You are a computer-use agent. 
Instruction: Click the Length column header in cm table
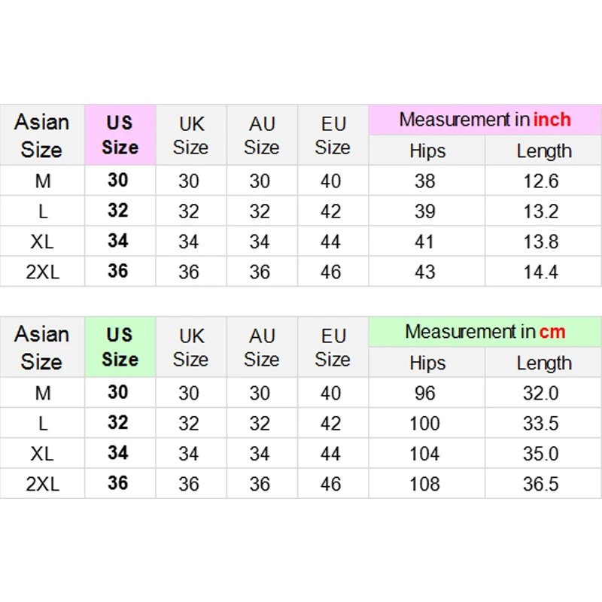coord(543,363)
